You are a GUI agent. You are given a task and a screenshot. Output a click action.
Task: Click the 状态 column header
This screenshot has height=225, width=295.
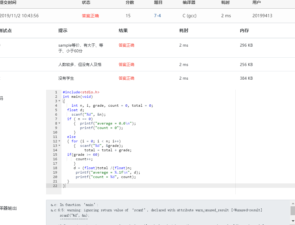pos(86,2)
